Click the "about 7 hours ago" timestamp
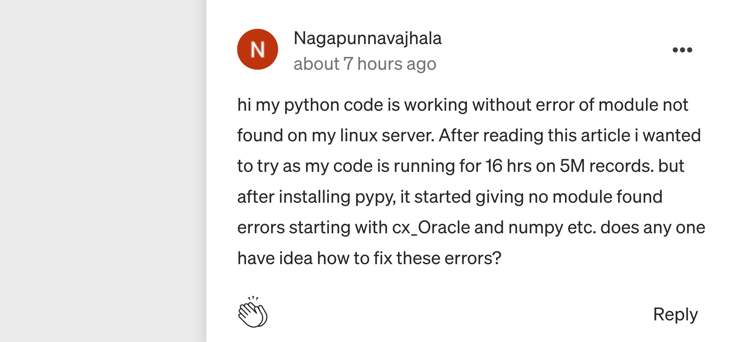 pyautogui.click(x=365, y=64)
